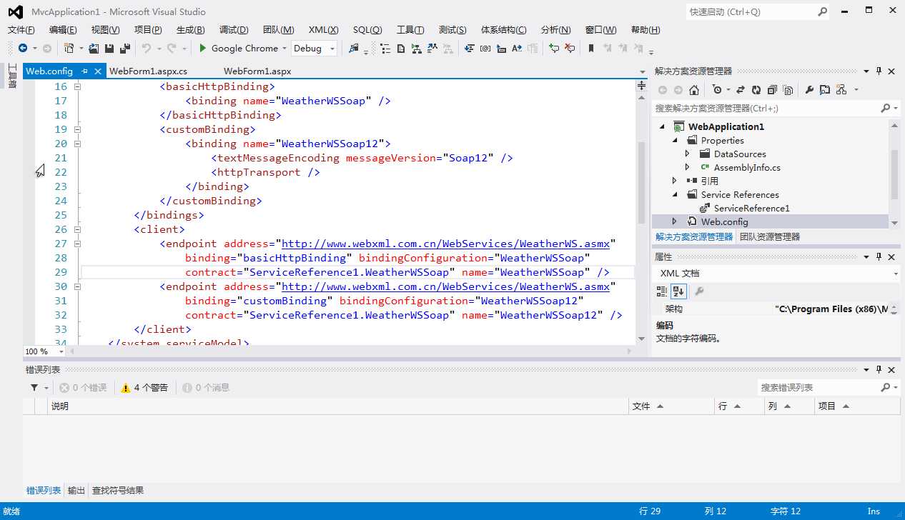The height and width of the screenshot is (520, 905).
Task: Click the Alphabetical sort icon in Properties
Action: coord(678,291)
